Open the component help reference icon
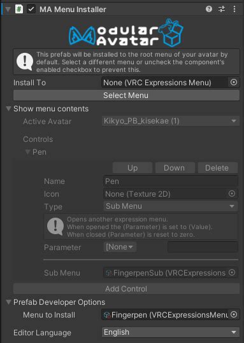The image size is (244, 343). tap(209, 9)
